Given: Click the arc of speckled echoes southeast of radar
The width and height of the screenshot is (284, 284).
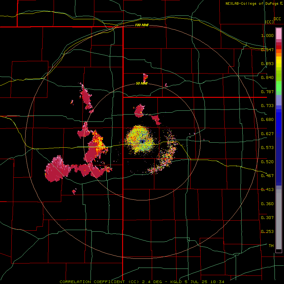Looking at the screenshot, I should pos(164,156).
